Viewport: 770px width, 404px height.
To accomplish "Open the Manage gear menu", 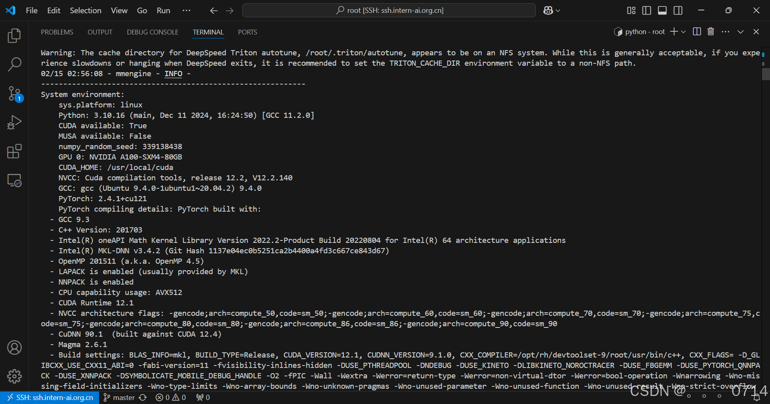I will coord(14,376).
